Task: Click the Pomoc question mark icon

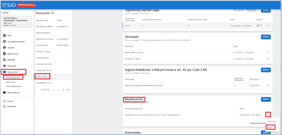Action: pos(5,101)
